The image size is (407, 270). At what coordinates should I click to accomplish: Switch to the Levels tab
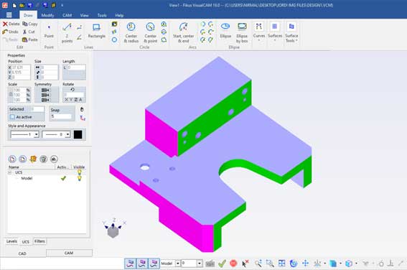11,241
